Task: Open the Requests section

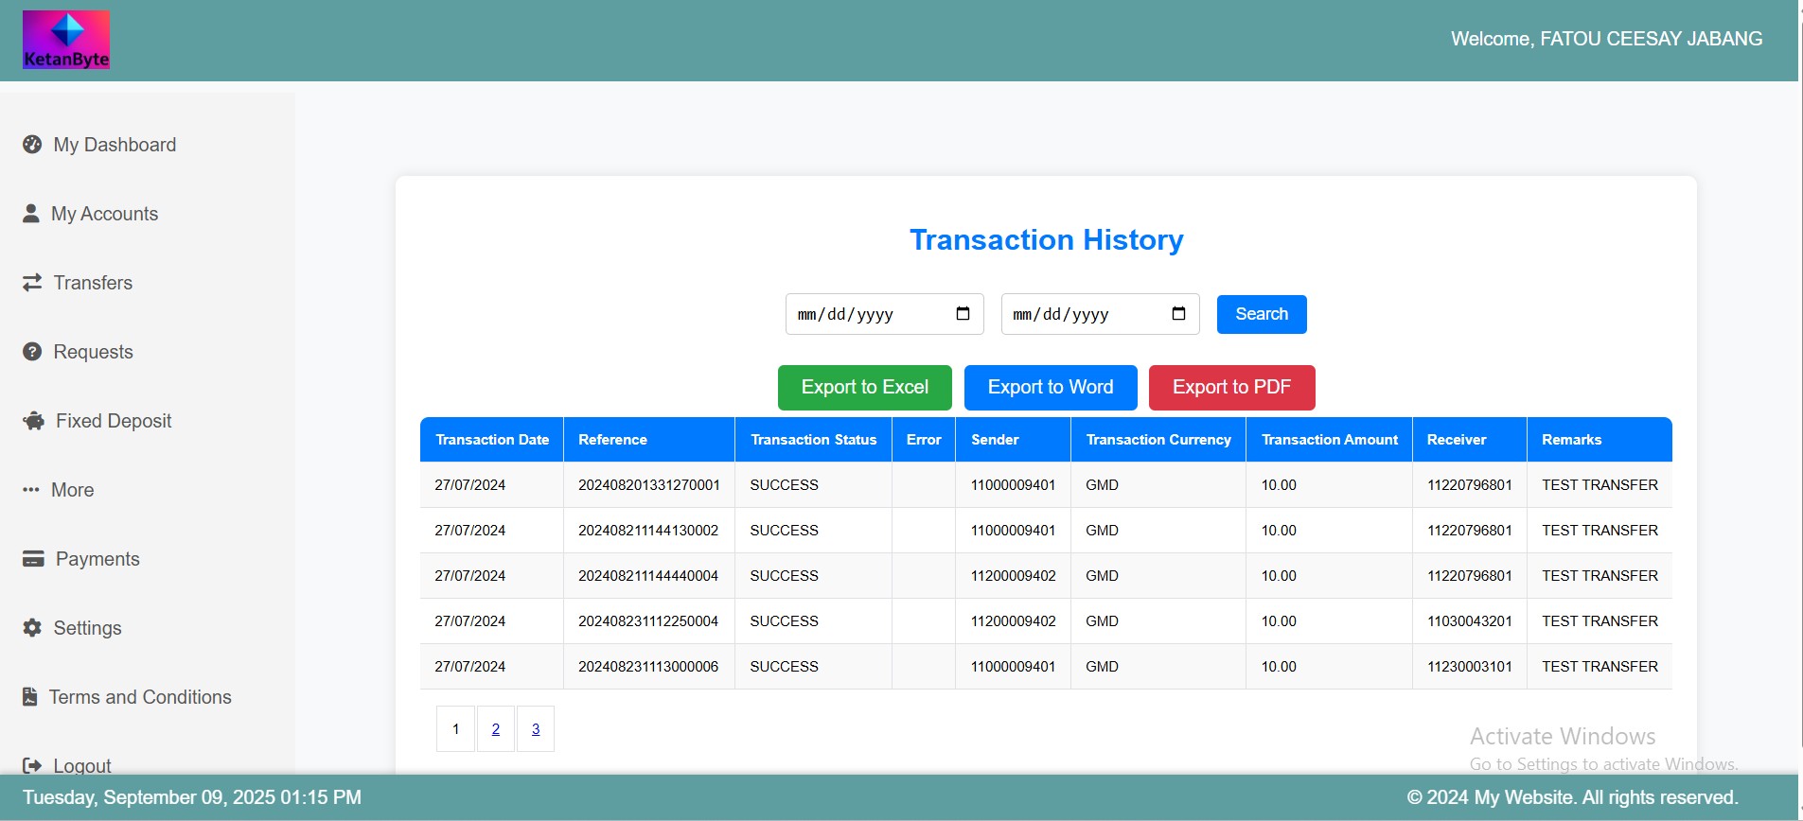Action: pos(93,352)
